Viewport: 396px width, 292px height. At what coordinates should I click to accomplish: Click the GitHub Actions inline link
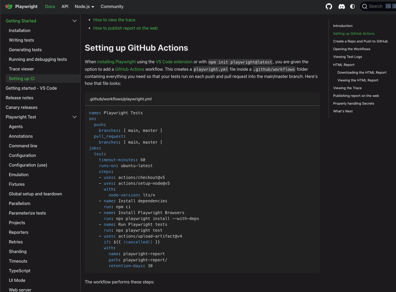pos(130,69)
